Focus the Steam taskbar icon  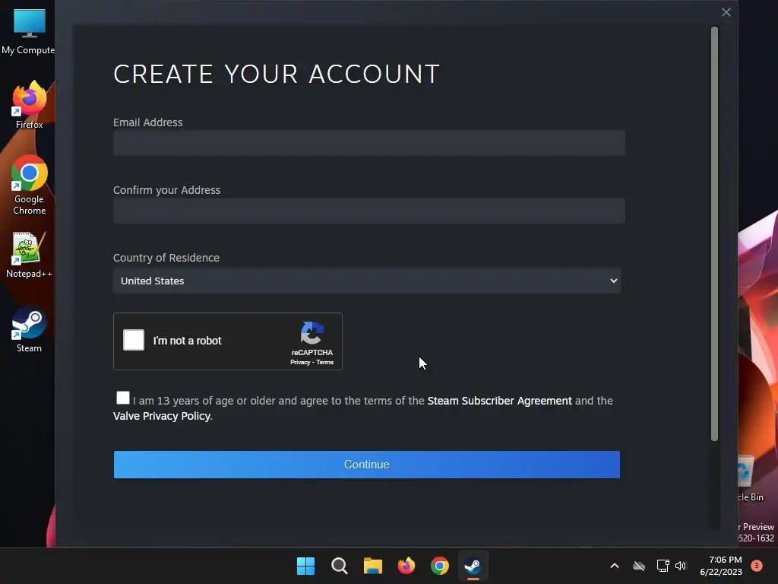pos(473,566)
